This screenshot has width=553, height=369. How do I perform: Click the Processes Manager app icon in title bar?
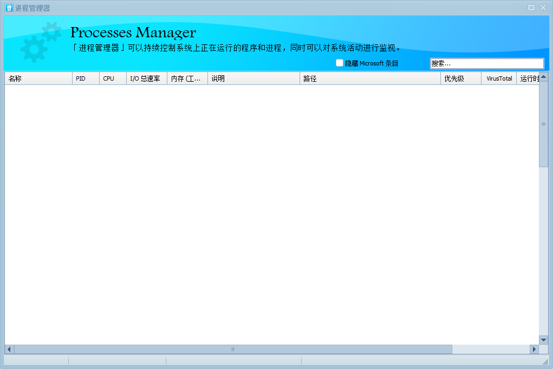click(9, 8)
